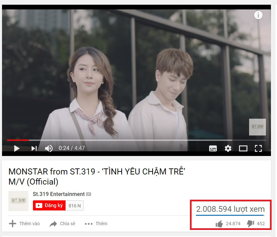Dislike the video with thumbs down icon

point(250,224)
